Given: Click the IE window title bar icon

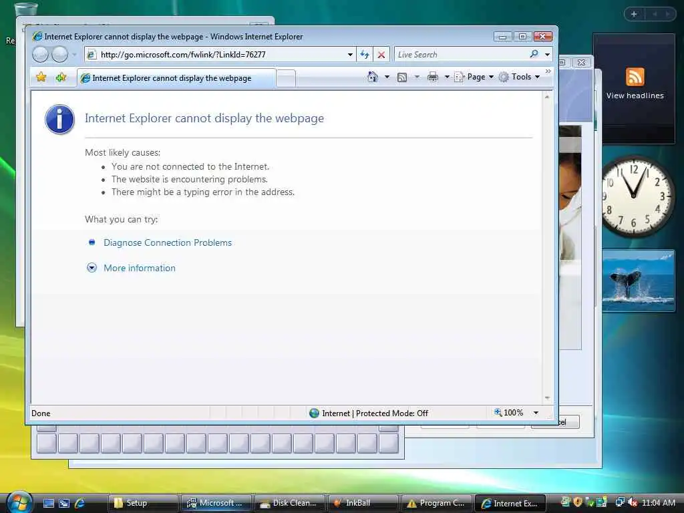Looking at the screenshot, I should pos(37,36).
